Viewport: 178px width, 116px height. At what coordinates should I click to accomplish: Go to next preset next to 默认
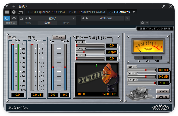tap(30, 18)
